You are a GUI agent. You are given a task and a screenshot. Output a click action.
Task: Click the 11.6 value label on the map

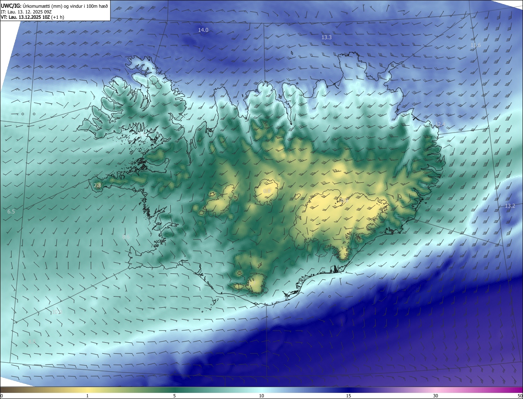[476, 45]
